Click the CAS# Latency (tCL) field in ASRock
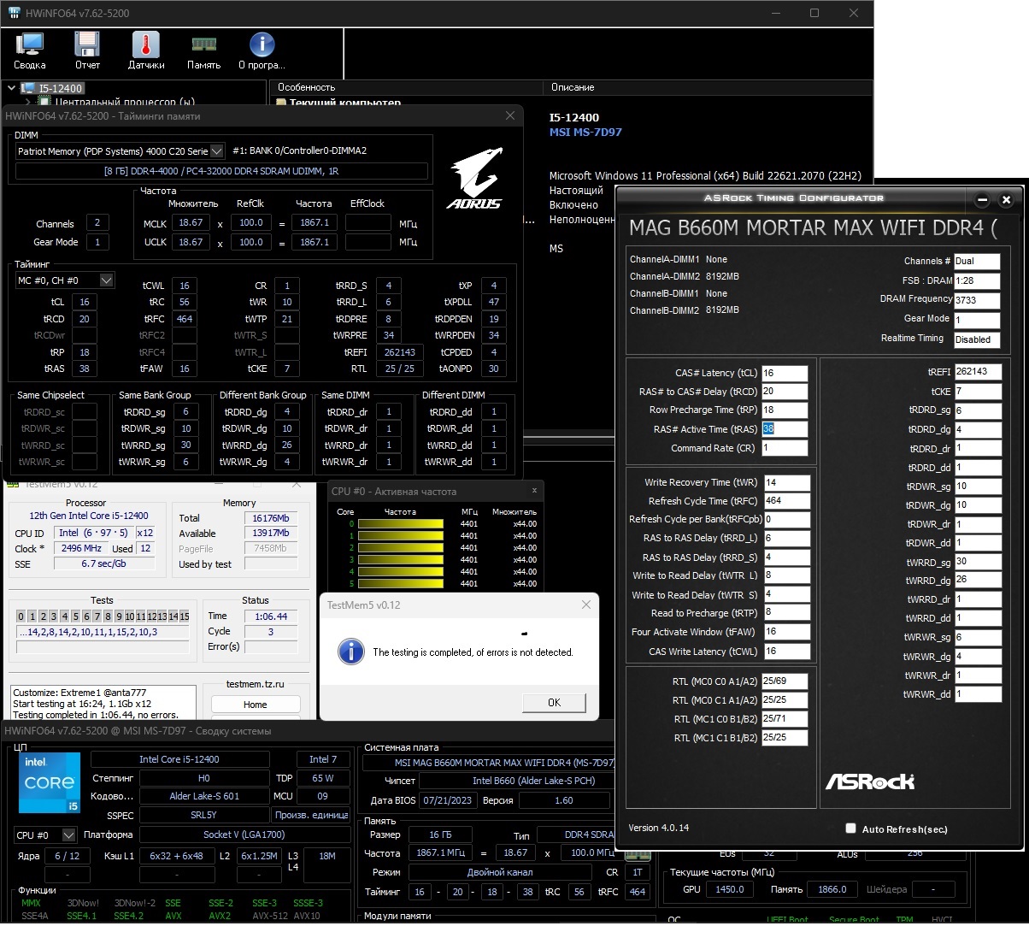Image resolution: width=1029 pixels, height=926 pixels. pos(784,373)
